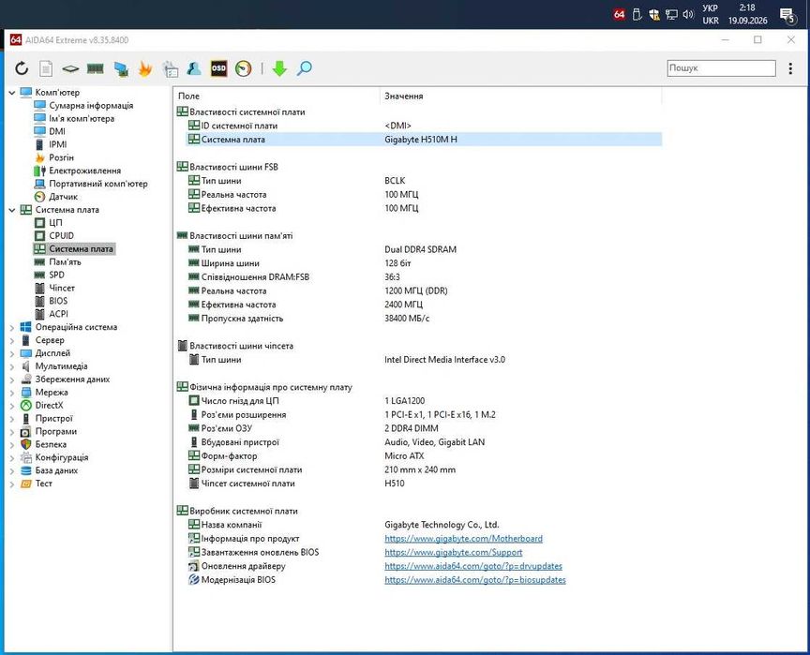Expand the Сервер tree node
This screenshot has height=655, width=810.
[x=12, y=340]
